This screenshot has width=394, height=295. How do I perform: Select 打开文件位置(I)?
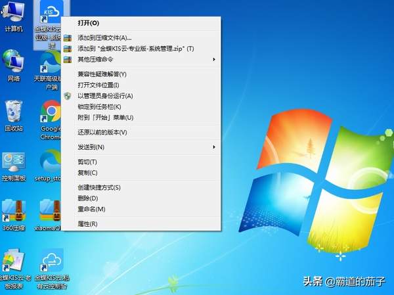tap(141, 85)
